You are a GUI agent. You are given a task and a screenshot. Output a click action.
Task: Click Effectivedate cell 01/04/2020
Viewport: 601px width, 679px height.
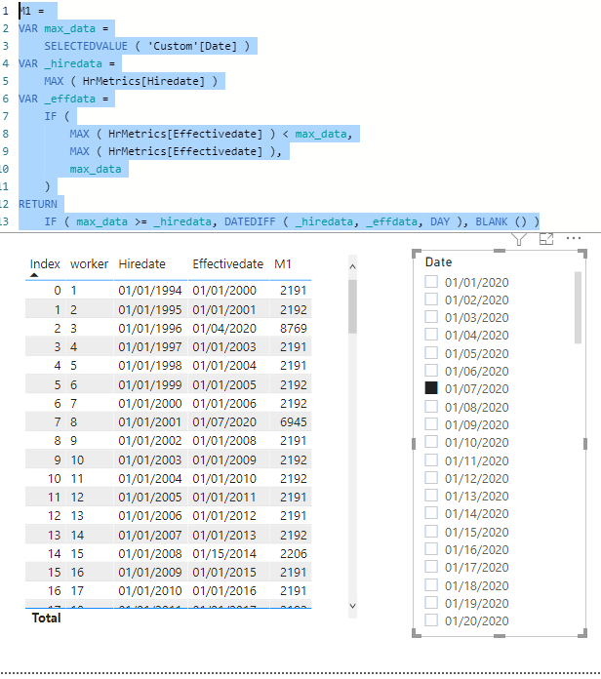point(224,328)
